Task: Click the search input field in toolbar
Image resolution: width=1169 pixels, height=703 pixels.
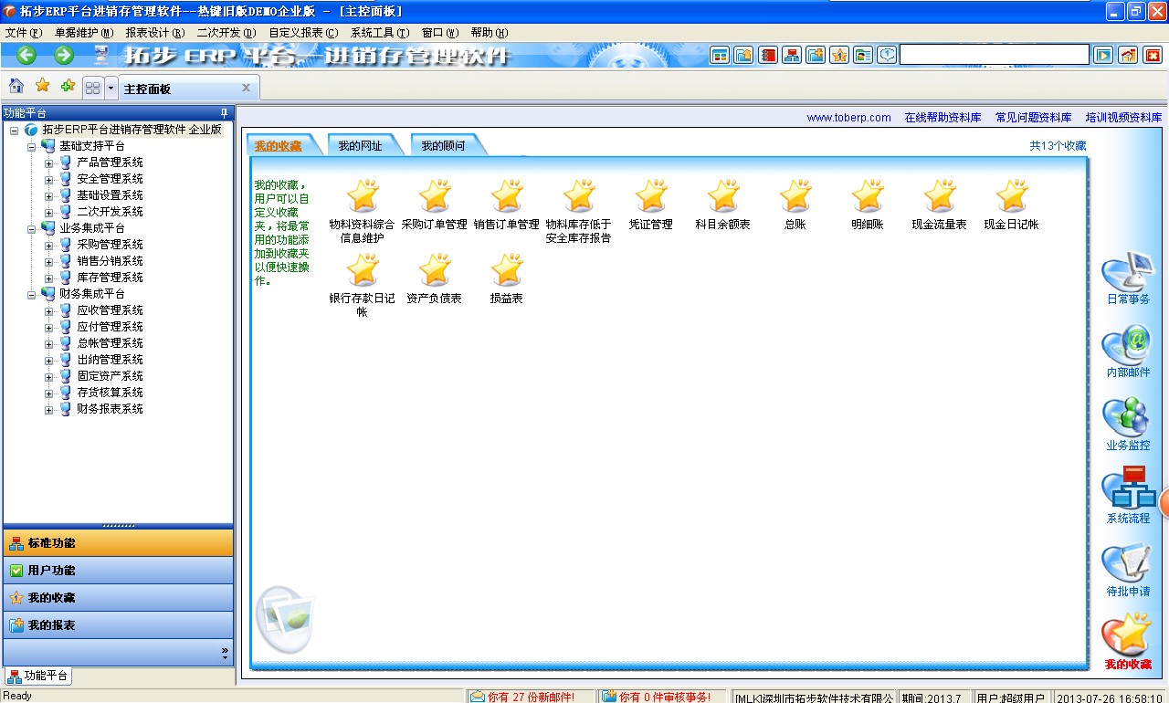Action: [994, 55]
